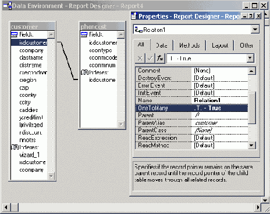
Task: Close the Properties window
Action: coord(258,16)
